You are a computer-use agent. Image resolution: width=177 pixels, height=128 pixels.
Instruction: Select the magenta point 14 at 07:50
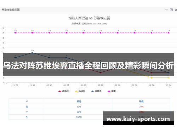pyautogui.click(x=135, y=33)
